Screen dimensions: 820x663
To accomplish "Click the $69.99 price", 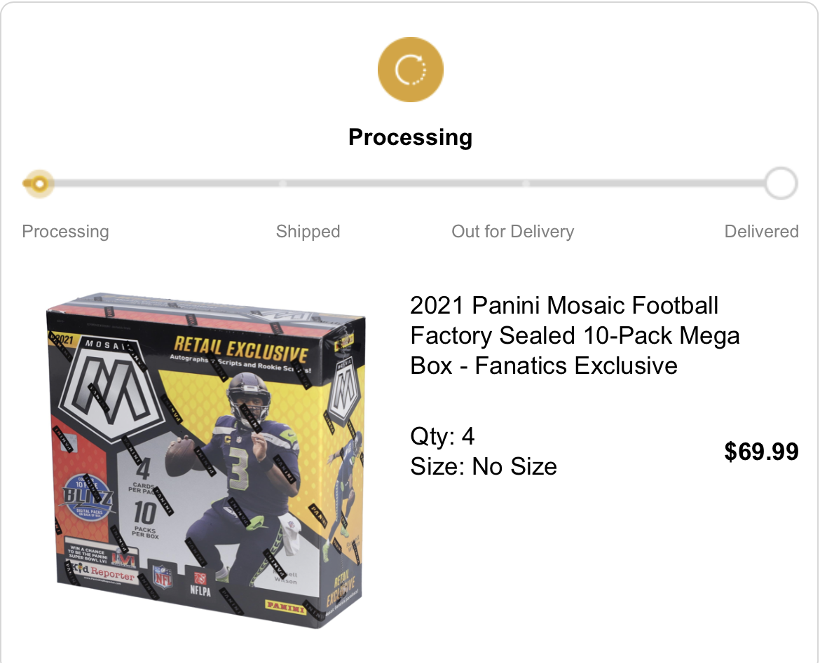I will 761,452.
